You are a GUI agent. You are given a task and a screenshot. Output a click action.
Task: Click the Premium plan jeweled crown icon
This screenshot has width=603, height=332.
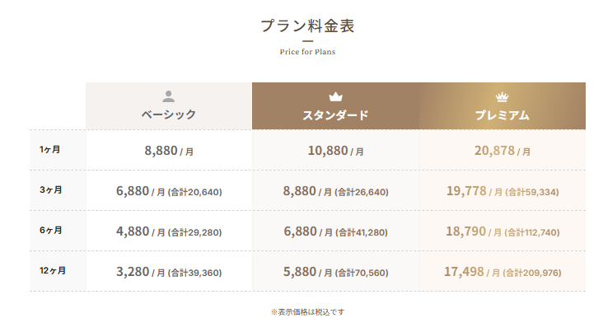pyautogui.click(x=502, y=96)
